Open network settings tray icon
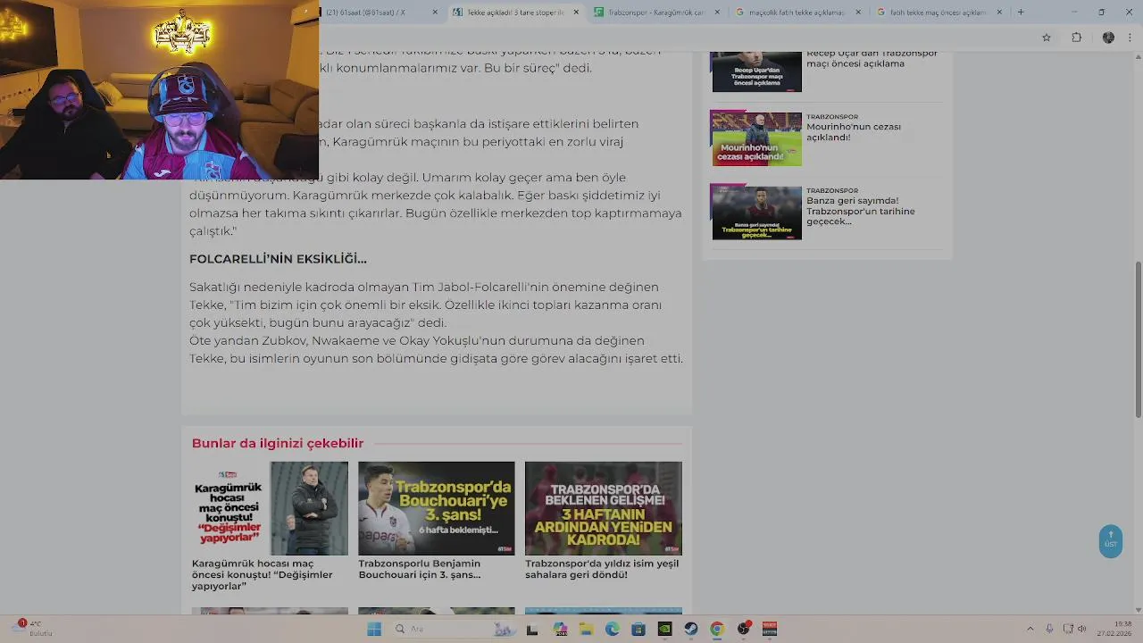The width and height of the screenshot is (1143, 643). [1067, 629]
